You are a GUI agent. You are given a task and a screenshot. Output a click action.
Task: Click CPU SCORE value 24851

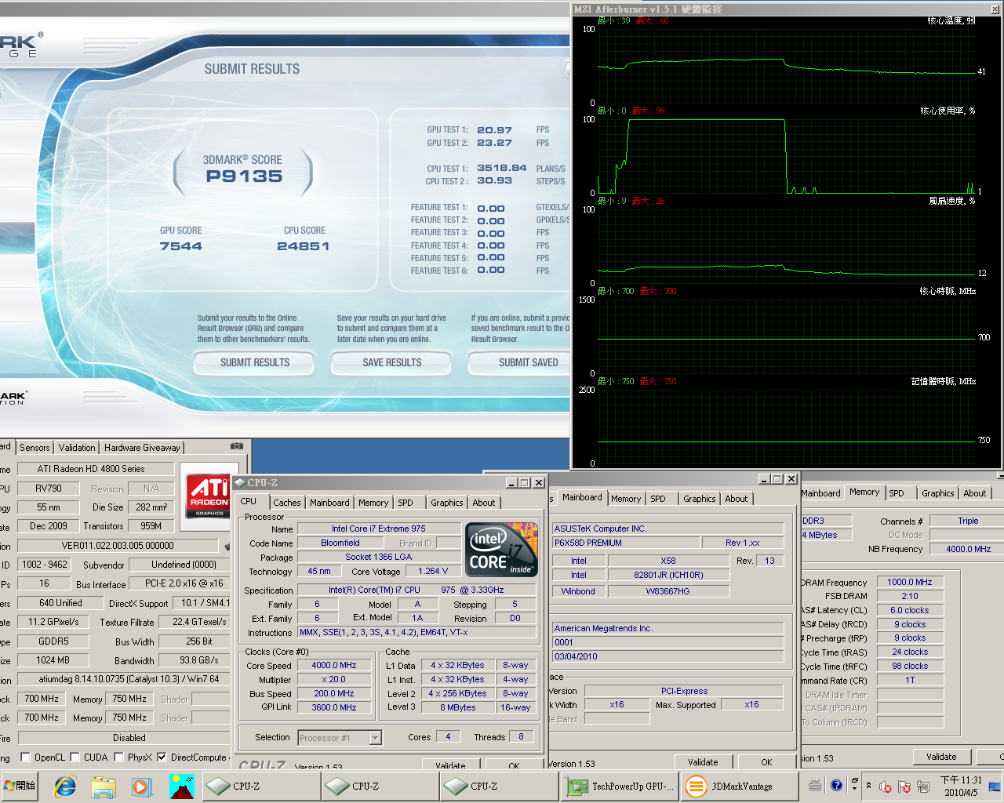(x=304, y=246)
